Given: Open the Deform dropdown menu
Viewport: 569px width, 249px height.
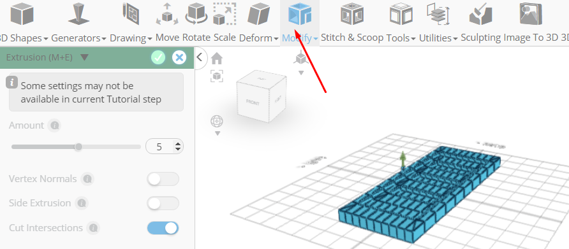Looking at the screenshot, I should pos(258,38).
